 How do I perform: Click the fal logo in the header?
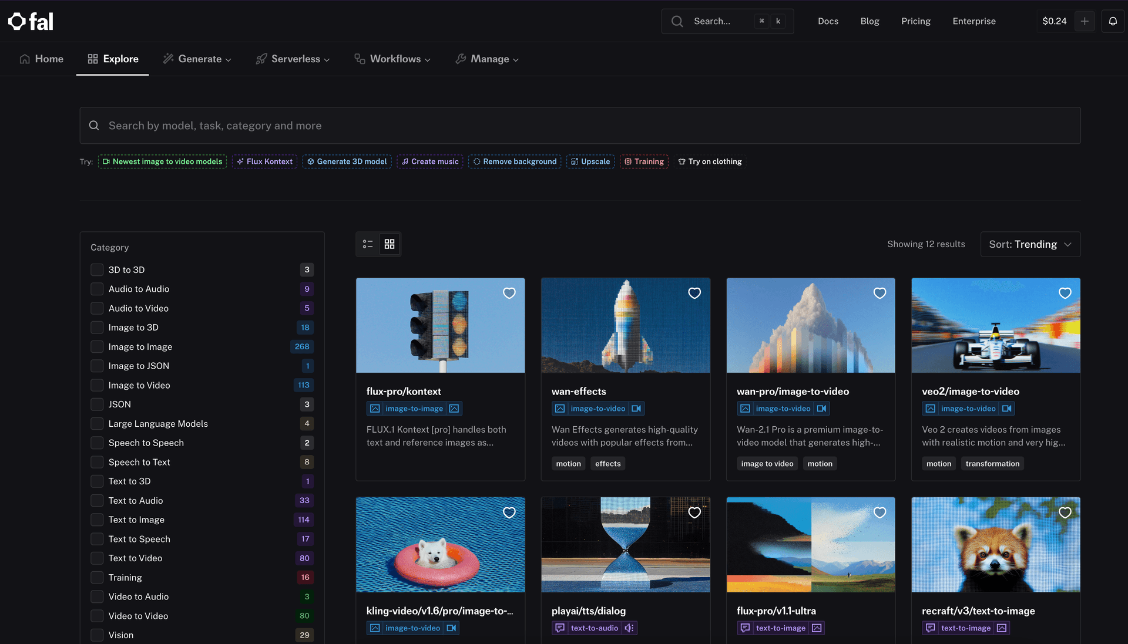31,22
